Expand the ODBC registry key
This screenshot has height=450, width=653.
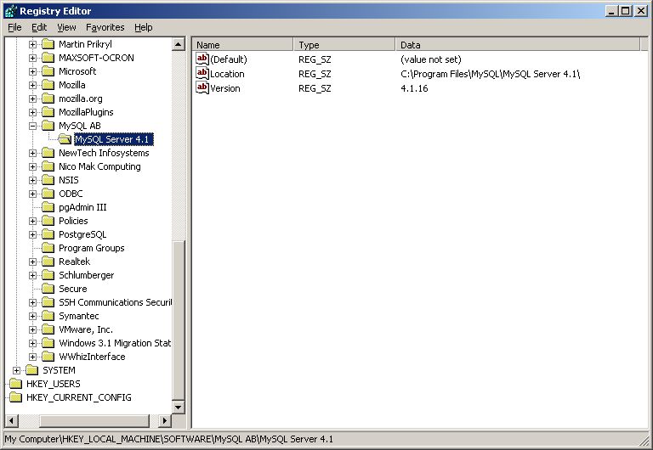[33, 194]
